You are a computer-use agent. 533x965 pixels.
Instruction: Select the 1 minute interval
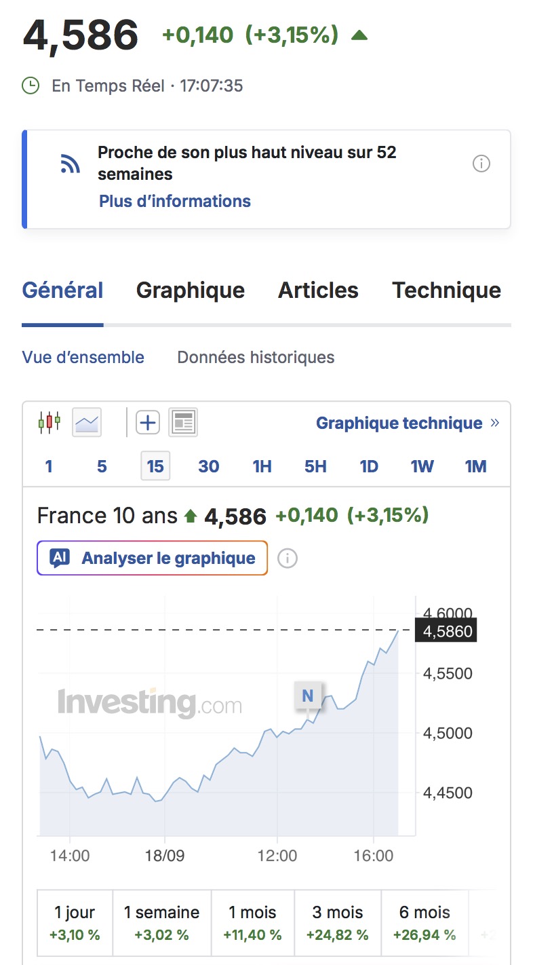[49, 466]
